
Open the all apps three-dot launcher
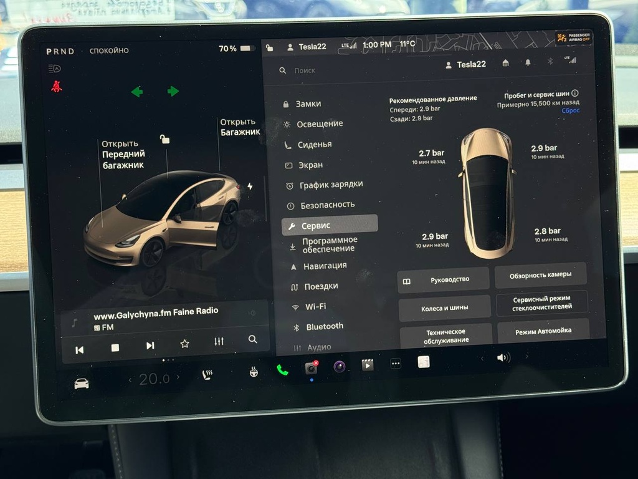pos(396,364)
